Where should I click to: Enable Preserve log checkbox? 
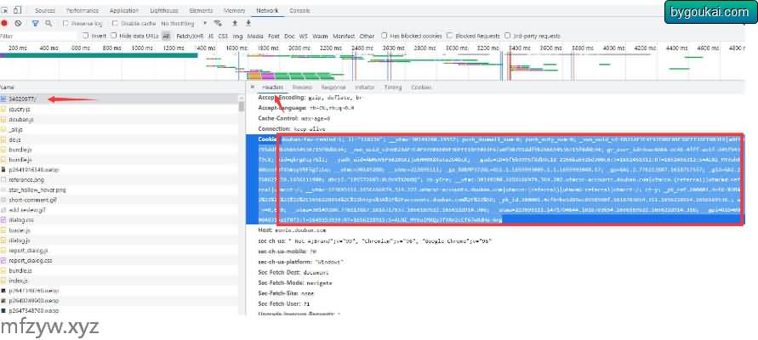(x=67, y=24)
